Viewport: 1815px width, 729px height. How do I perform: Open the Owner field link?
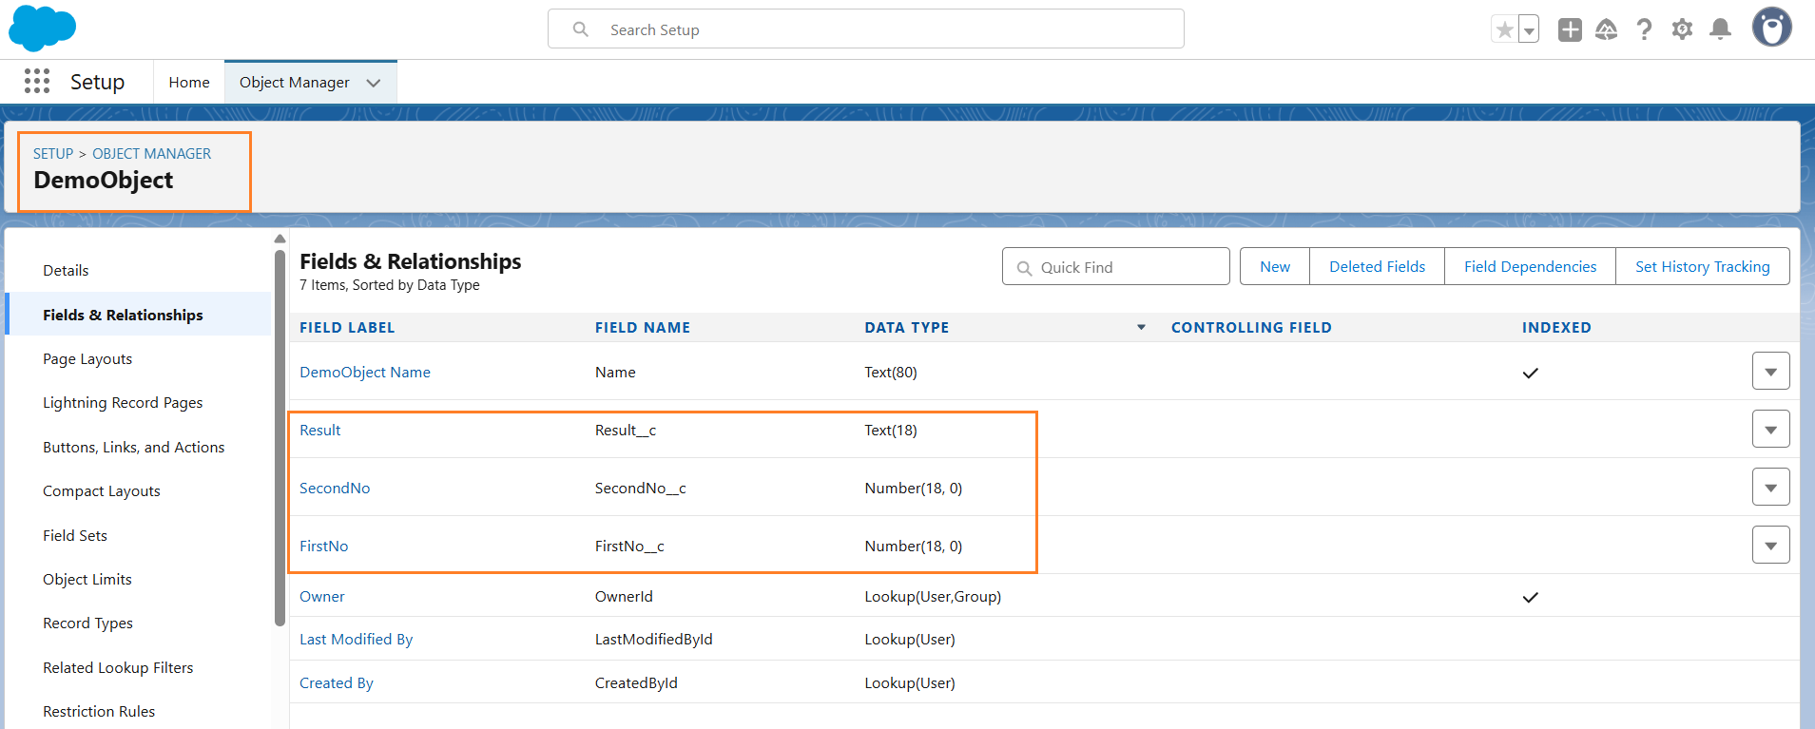(x=322, y=597)
